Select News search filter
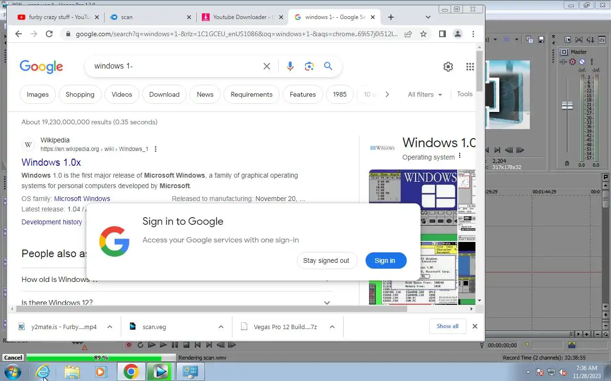 [x=205, y=94]
